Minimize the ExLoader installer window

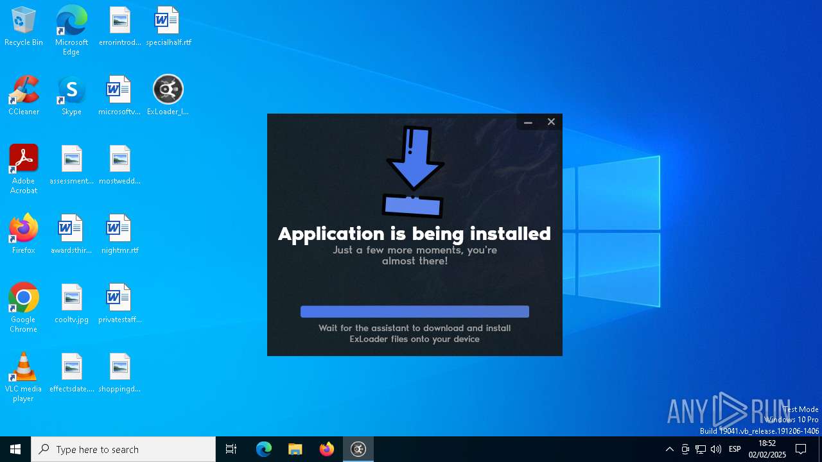[528, 122]
